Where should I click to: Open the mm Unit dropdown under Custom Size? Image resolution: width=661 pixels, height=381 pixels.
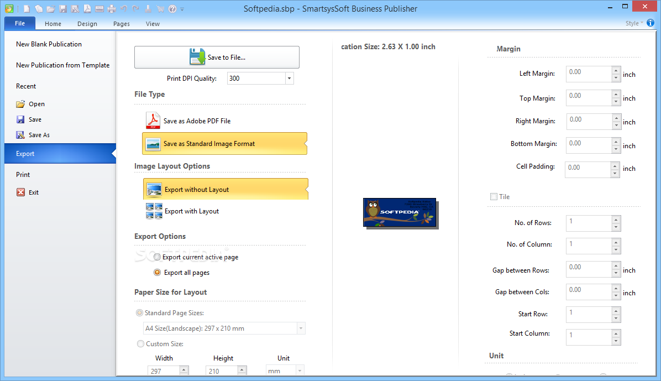click(300, 371)
